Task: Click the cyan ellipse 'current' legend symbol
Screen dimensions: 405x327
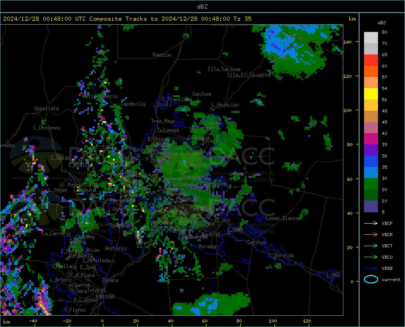Action: pos(371,279)
